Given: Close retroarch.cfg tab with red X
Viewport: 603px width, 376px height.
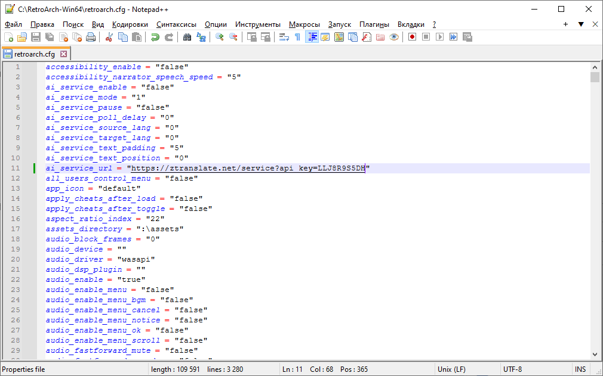Looking at the screenshot, I should [x=63, y=54].
